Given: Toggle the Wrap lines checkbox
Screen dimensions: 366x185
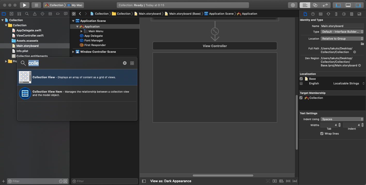Looking at the screenshot, I should pyautogui.click(x=322, y=134).
